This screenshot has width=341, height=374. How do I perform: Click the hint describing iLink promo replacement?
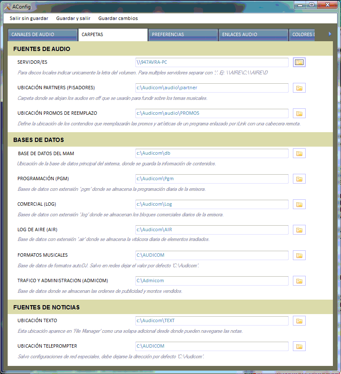pos(159,124)
